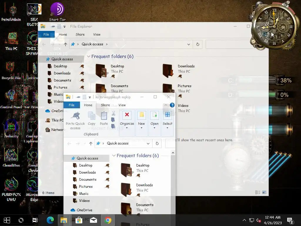The height and width of the screenshot is (226, 301).
Task: Click muted volume icon in system tray
Action: (258, 220)
